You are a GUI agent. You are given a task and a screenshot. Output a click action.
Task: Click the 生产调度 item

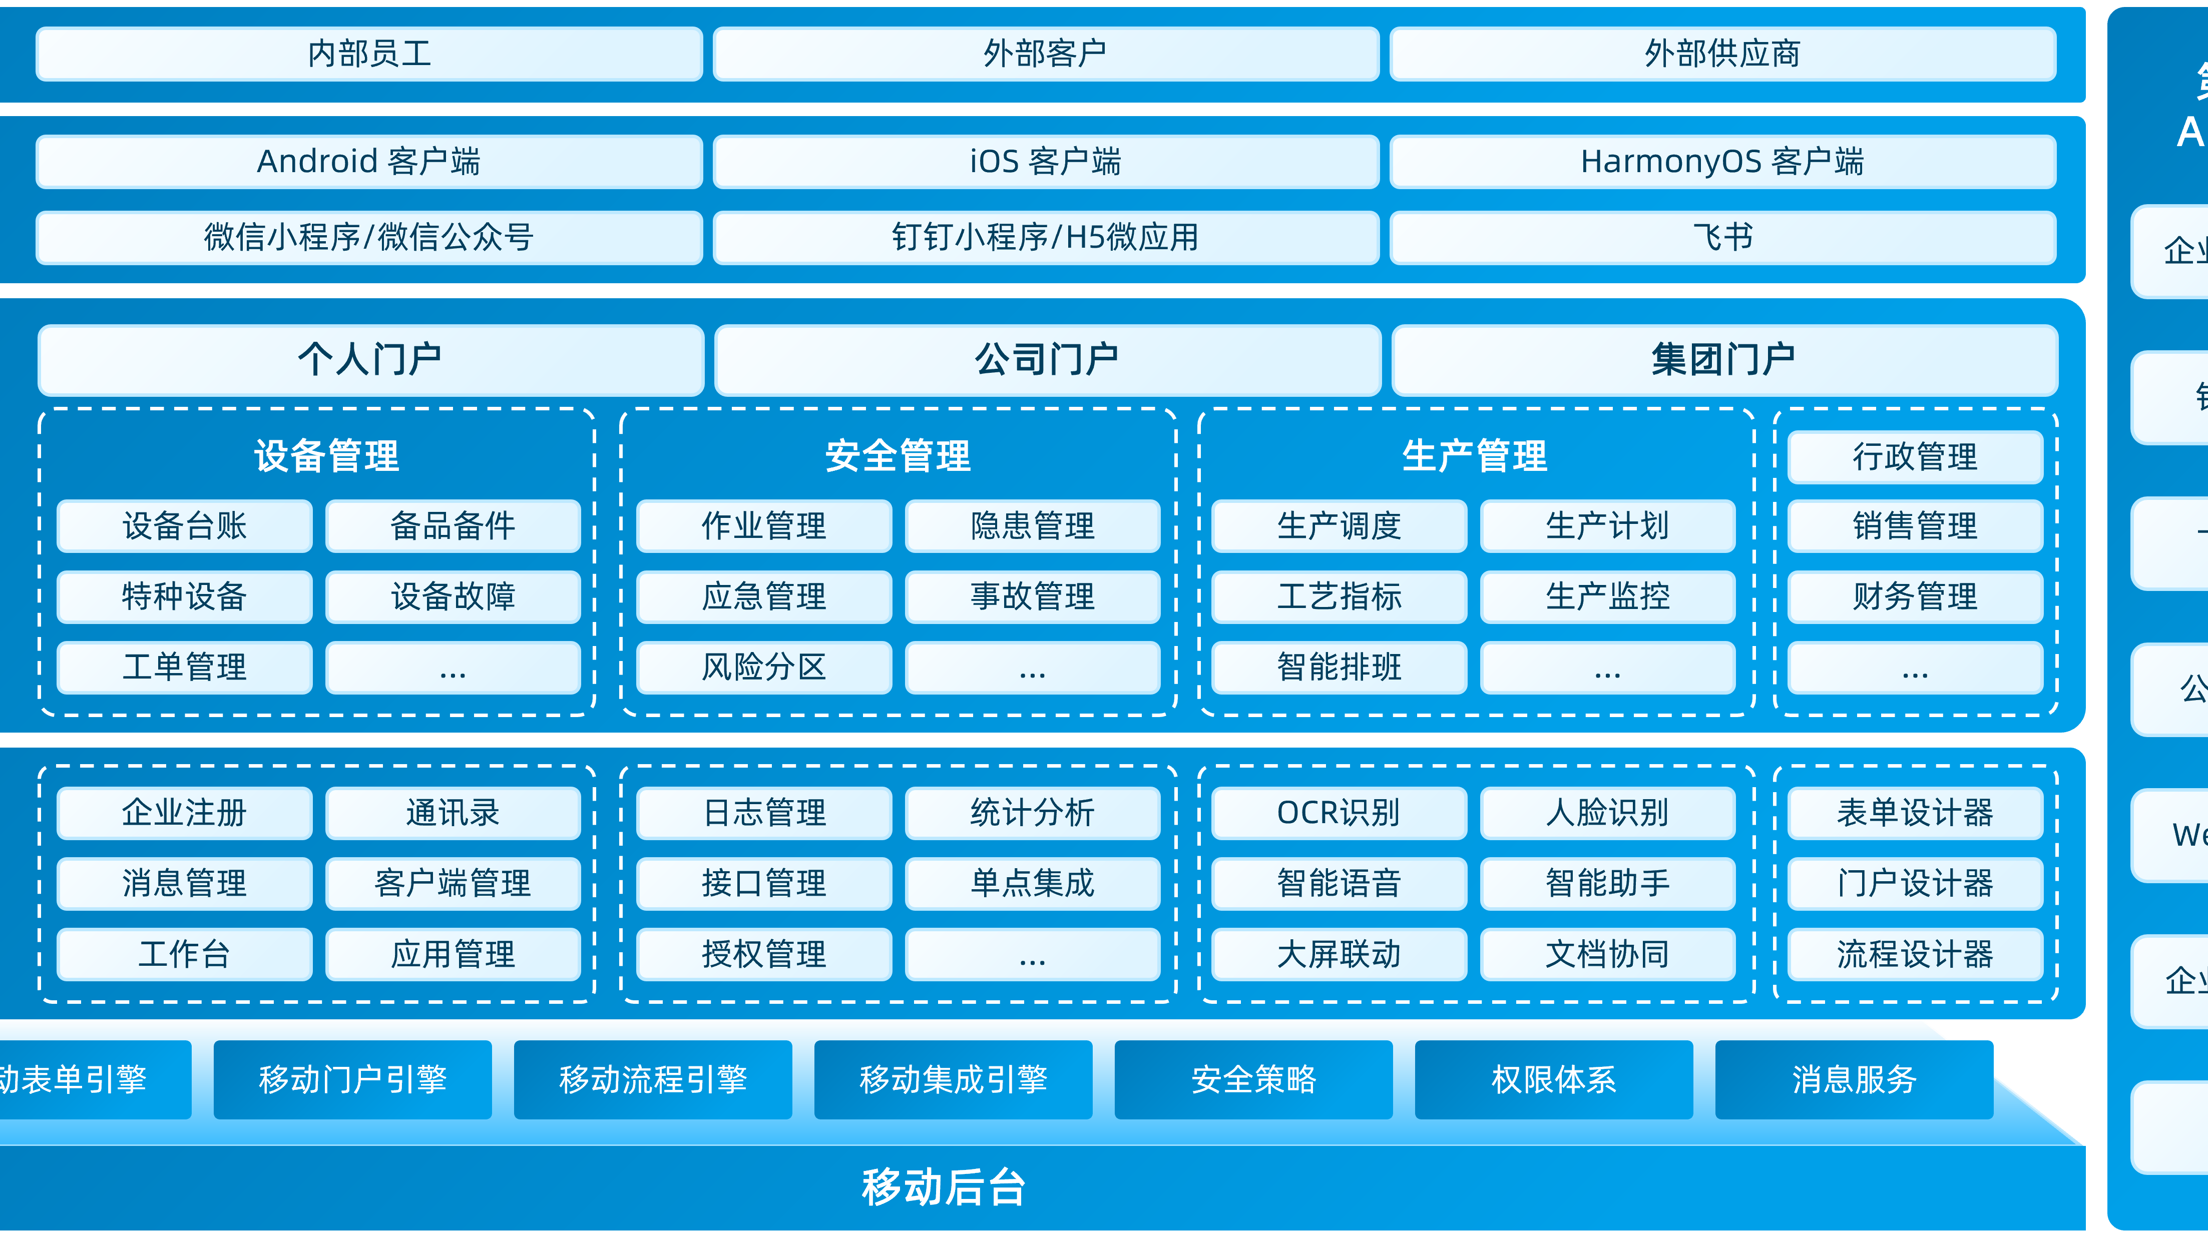[1339, 526]
